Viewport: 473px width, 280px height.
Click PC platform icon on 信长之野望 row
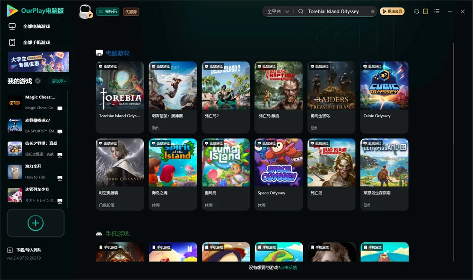tap(60, 155)
